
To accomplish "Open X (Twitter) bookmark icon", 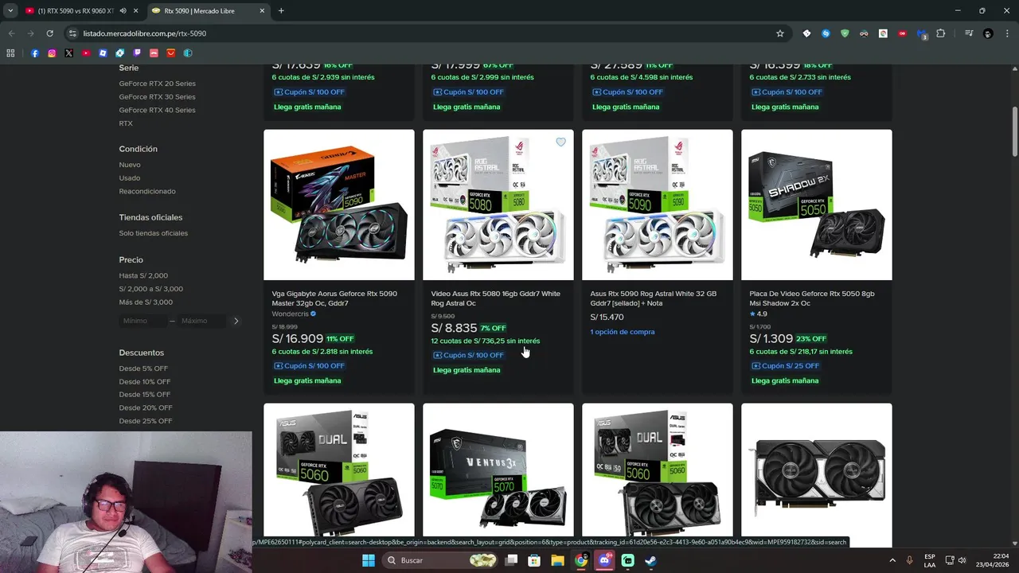I will tap(69, 53).
